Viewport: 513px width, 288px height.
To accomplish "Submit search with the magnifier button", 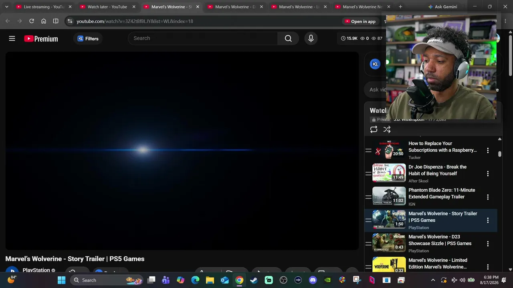I will 288,38.
